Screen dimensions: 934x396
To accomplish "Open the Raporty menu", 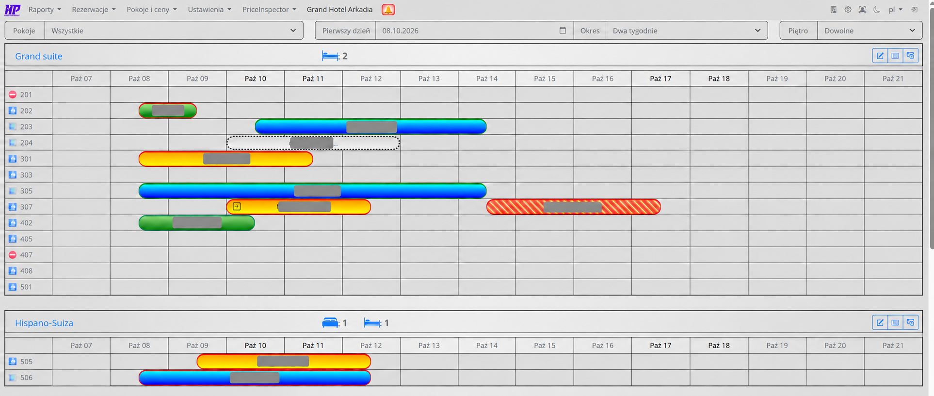I will pos(45,10).
